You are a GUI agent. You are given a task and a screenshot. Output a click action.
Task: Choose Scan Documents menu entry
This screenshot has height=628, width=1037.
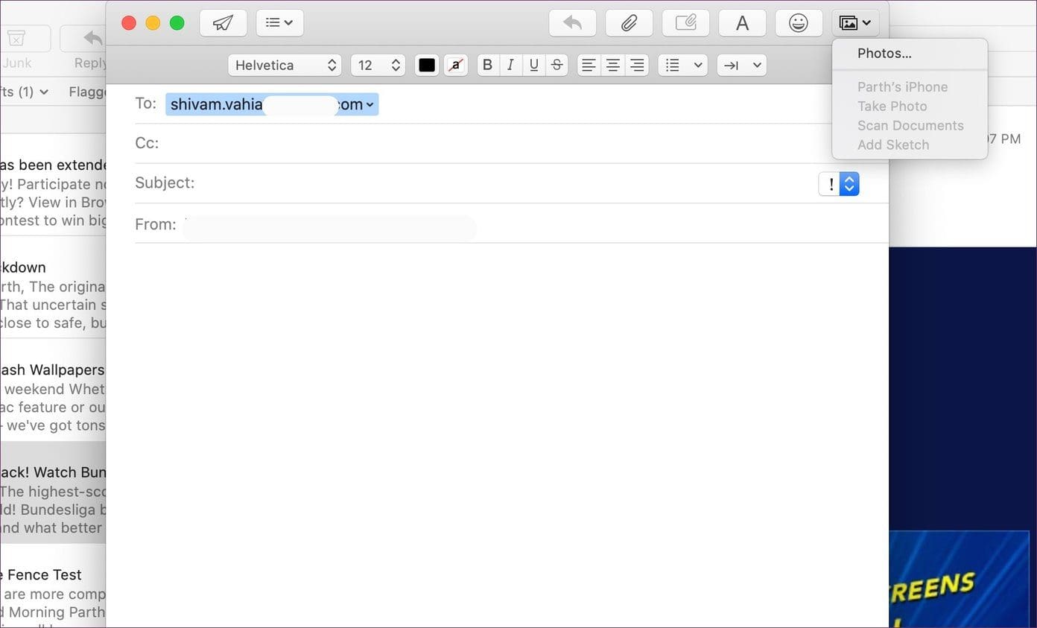coord(910,125)
